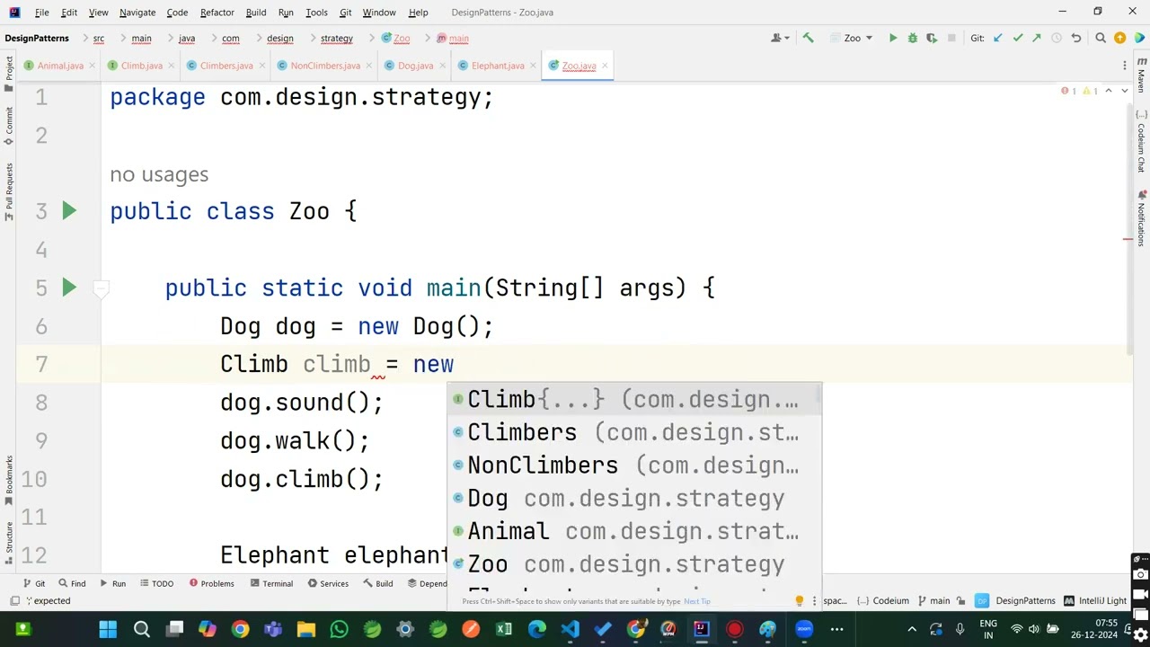Run the Zoo configuration with green play
Screen dimensions: 1150x647
coord(893,38)
